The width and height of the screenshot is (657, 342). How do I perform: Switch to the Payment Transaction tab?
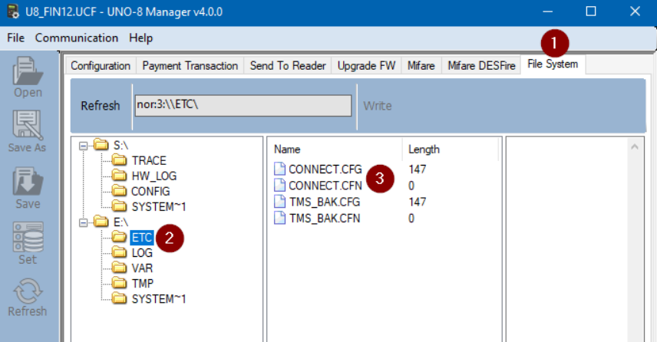point(190,66)
